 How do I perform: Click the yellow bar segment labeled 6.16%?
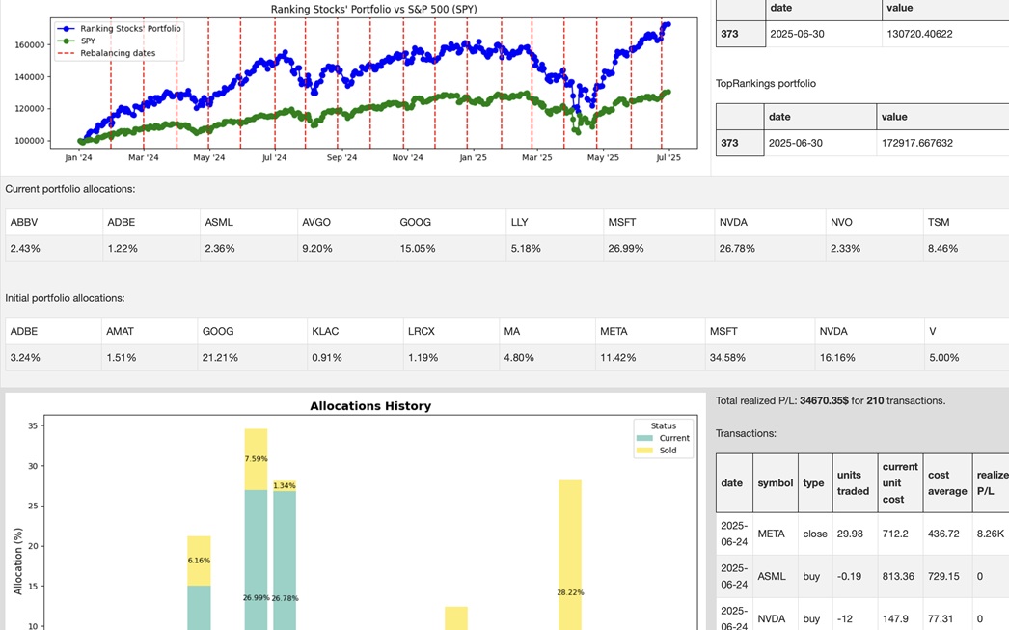[x=199, y=561]
